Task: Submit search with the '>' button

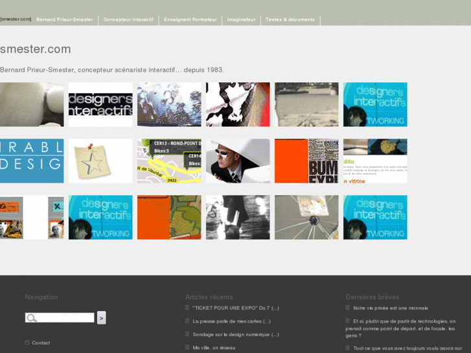Action: 101,318
